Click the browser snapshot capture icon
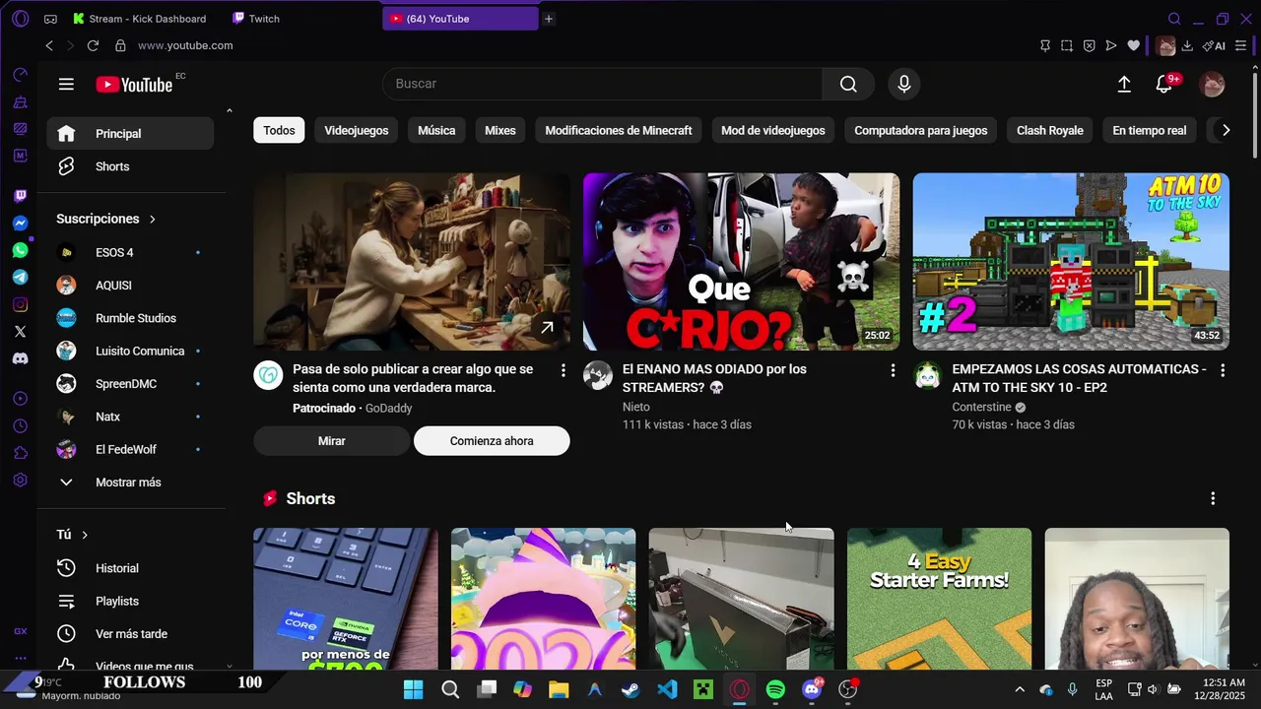 tap(1067, 45)
